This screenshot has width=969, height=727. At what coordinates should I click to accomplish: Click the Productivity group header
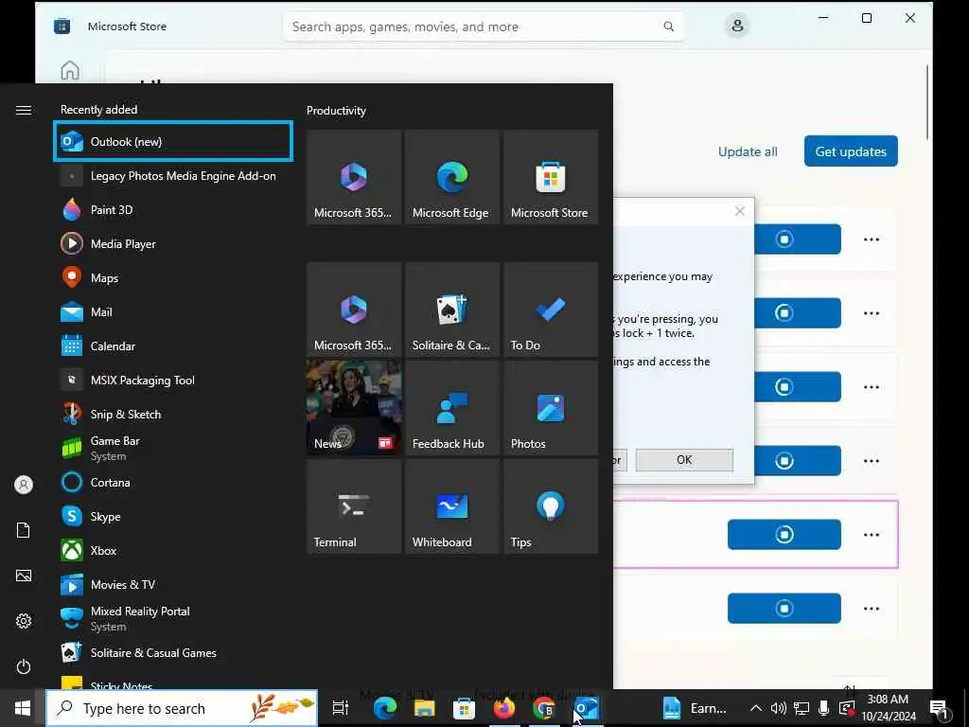point(336,111)
